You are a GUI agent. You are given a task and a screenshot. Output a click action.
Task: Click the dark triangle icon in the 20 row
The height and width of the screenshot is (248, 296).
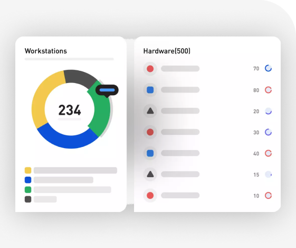tap(150, 111)
